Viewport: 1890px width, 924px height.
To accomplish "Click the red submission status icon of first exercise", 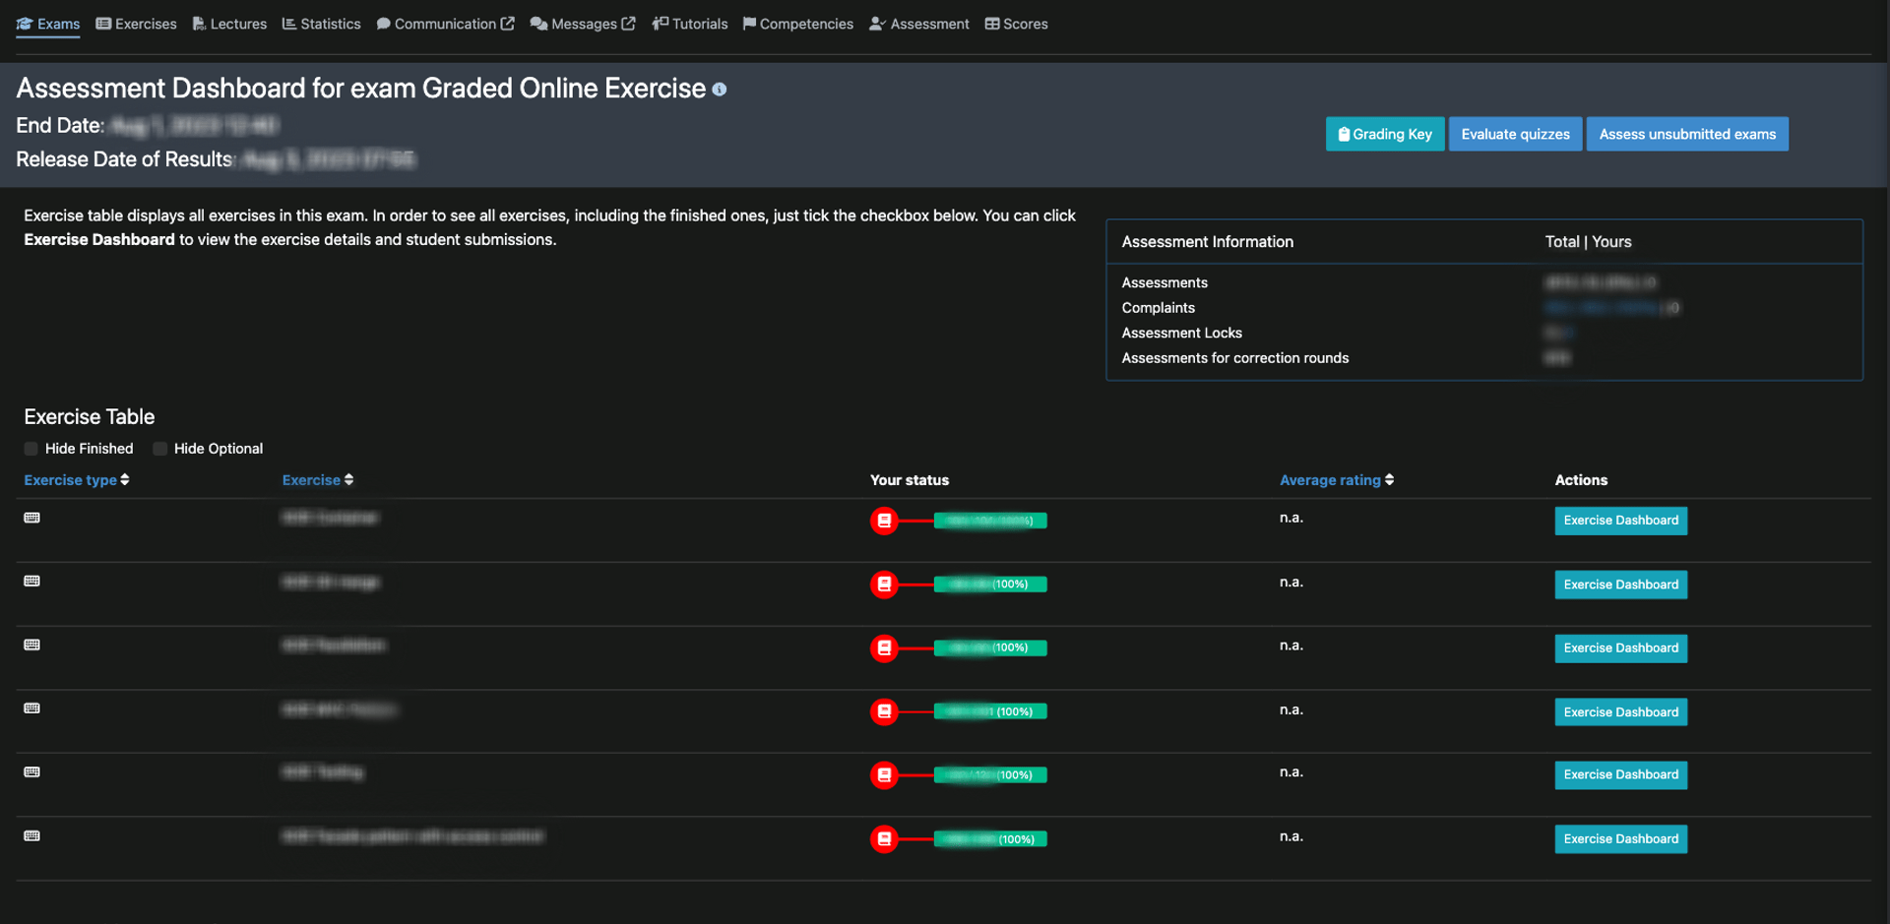I will 883,521.
